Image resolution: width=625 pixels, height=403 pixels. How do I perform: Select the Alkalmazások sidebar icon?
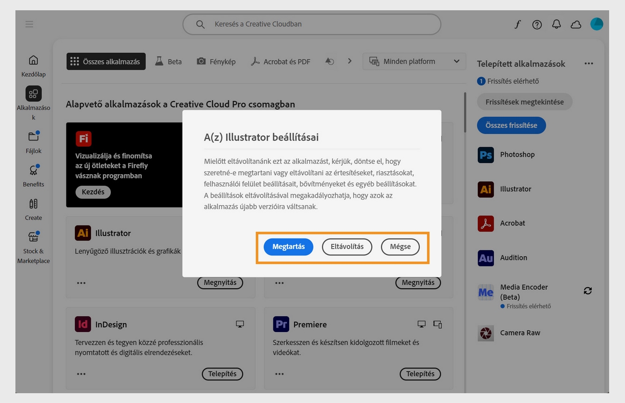pyautogui.click(x=34, y=94)
